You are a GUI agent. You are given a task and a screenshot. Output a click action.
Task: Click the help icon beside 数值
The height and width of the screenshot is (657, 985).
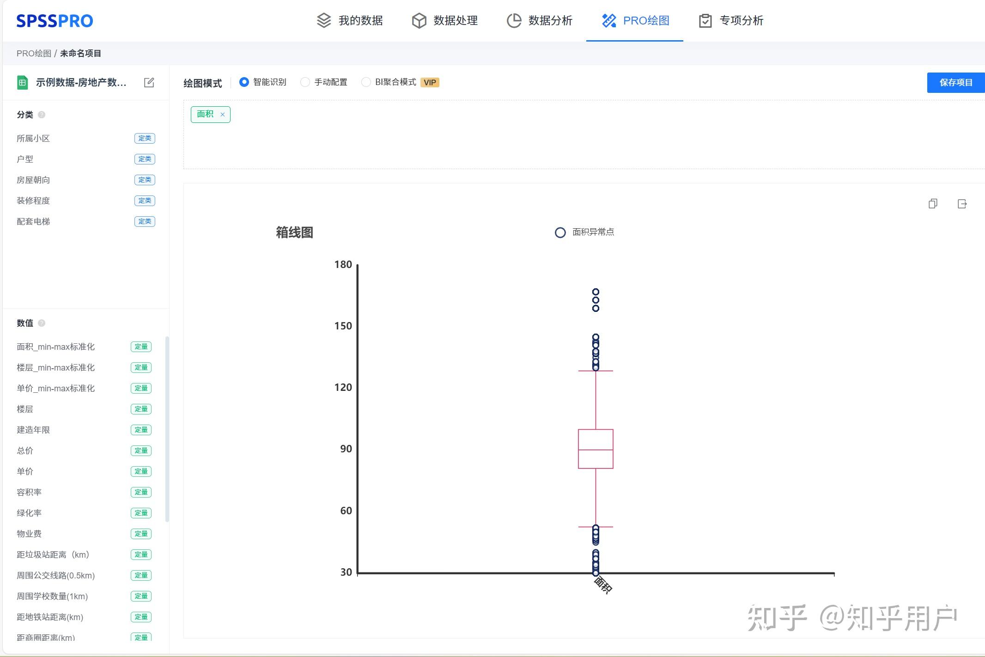click(x=42, y=323)
